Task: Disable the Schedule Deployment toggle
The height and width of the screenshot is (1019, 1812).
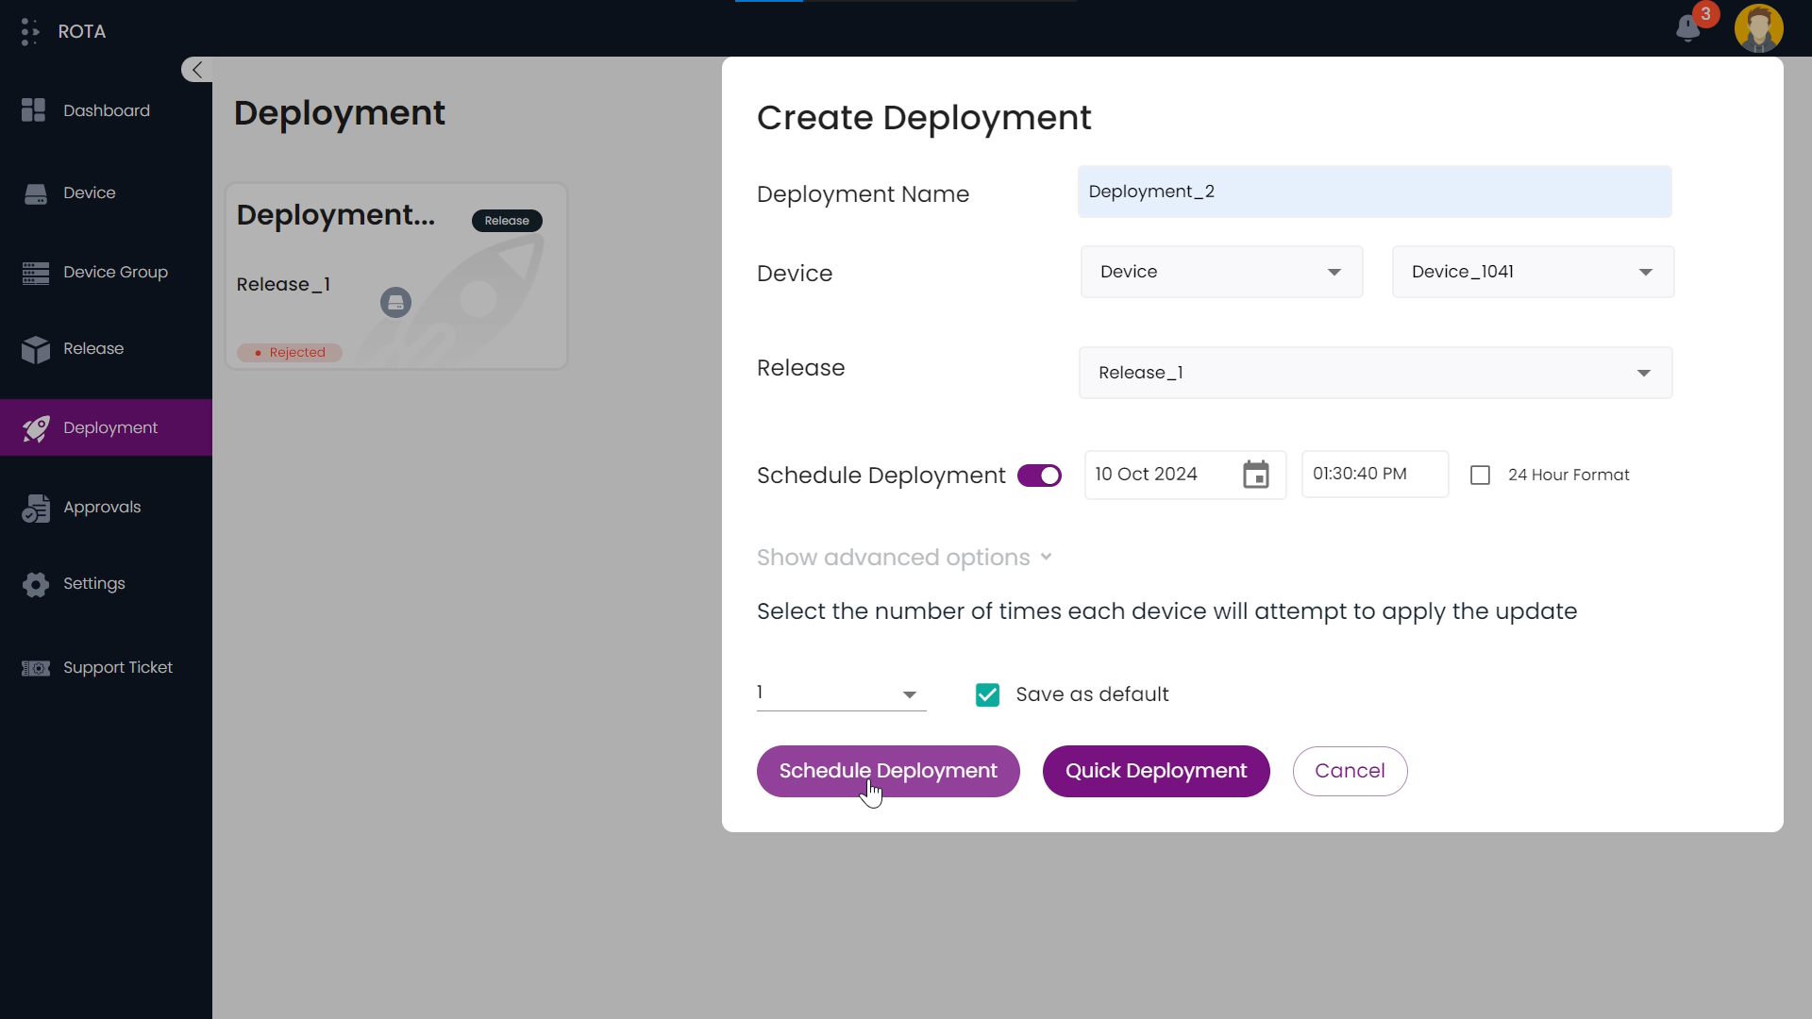Action: tap(1038, 476)
